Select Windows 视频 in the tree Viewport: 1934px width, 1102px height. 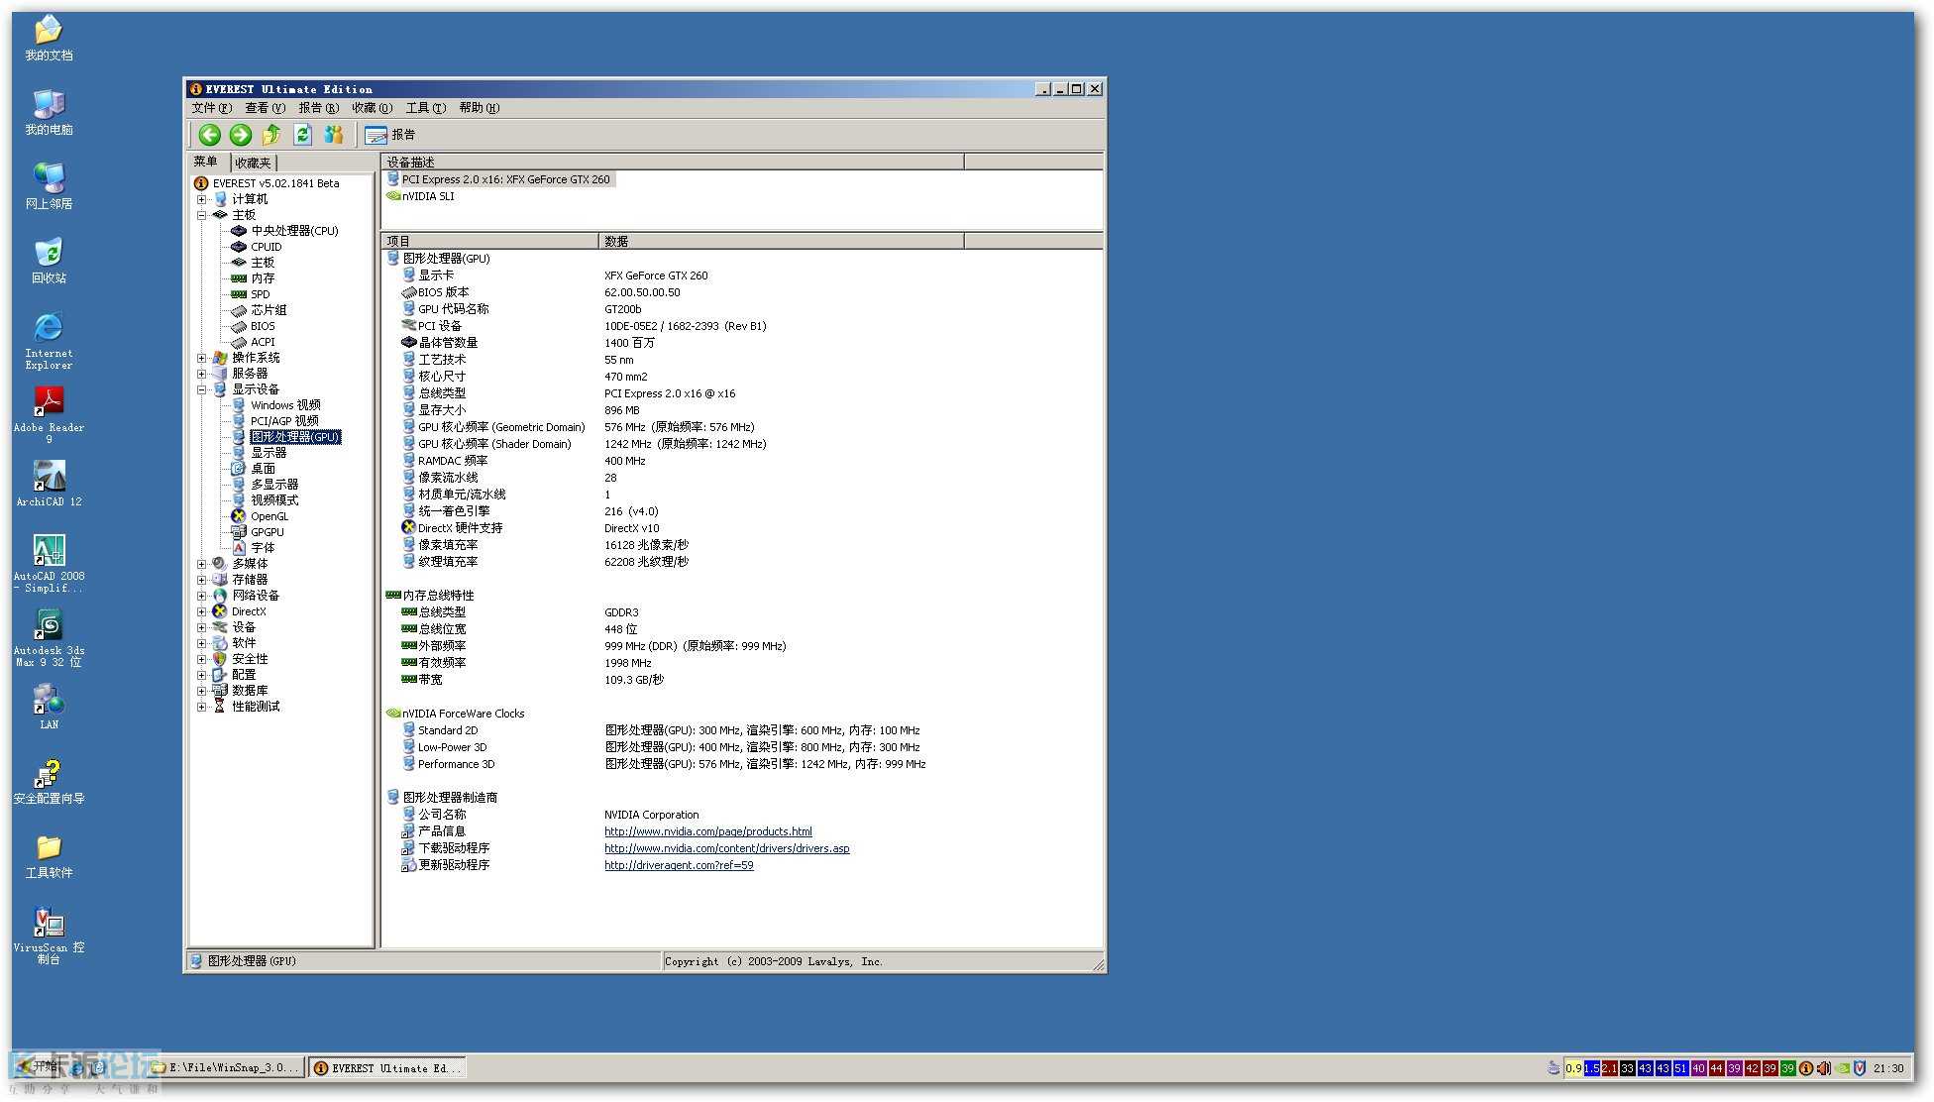pyautogui.click(x=285, y=405)
